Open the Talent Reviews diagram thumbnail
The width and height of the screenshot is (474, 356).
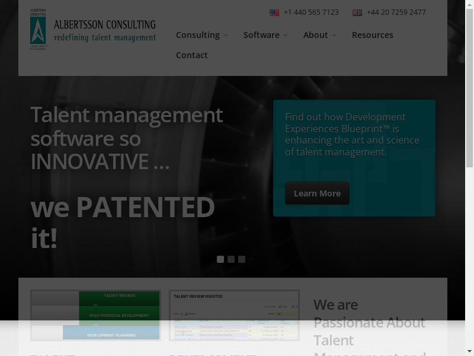(95, 315)
